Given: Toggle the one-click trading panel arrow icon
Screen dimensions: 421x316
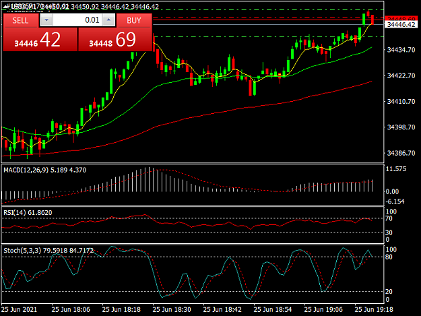Looking at the screenshot, I should [x=7, y=6].
